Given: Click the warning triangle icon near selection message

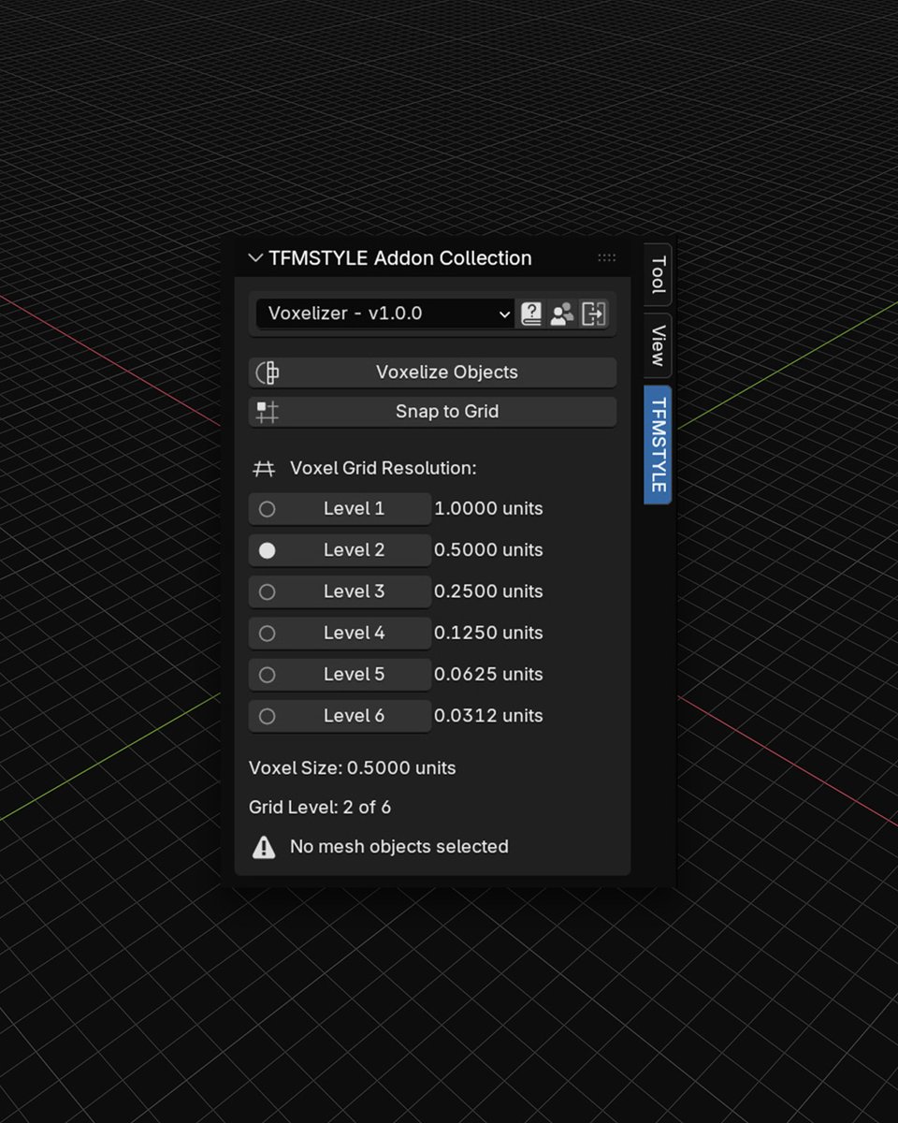Looking at the screenshot, I should tap(263, 846).
